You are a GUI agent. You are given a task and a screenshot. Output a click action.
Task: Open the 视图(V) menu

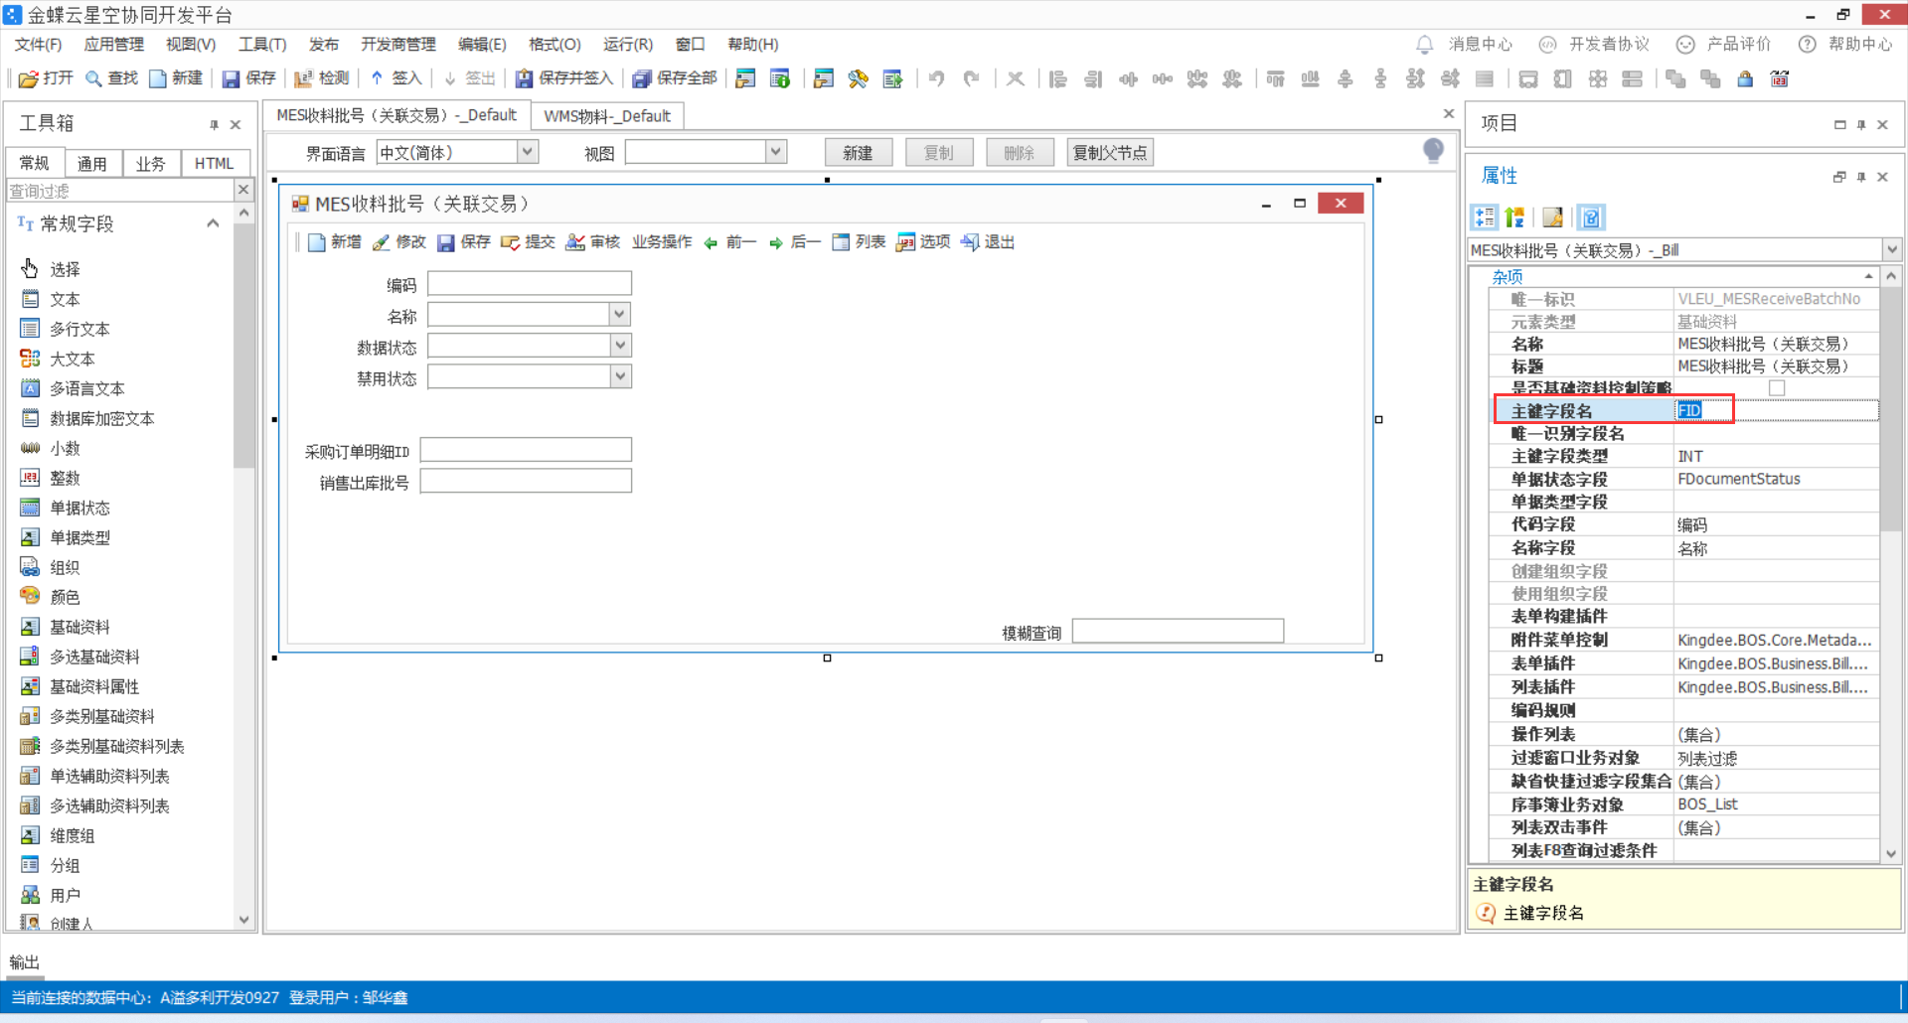(191, 44)
